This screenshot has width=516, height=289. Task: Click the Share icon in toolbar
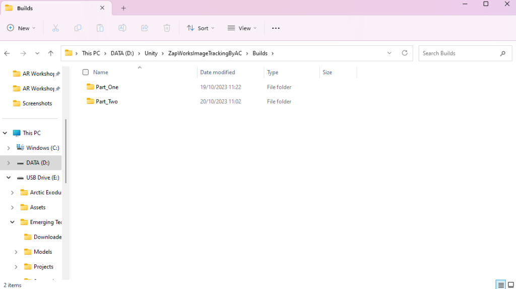tap(145, 28)
